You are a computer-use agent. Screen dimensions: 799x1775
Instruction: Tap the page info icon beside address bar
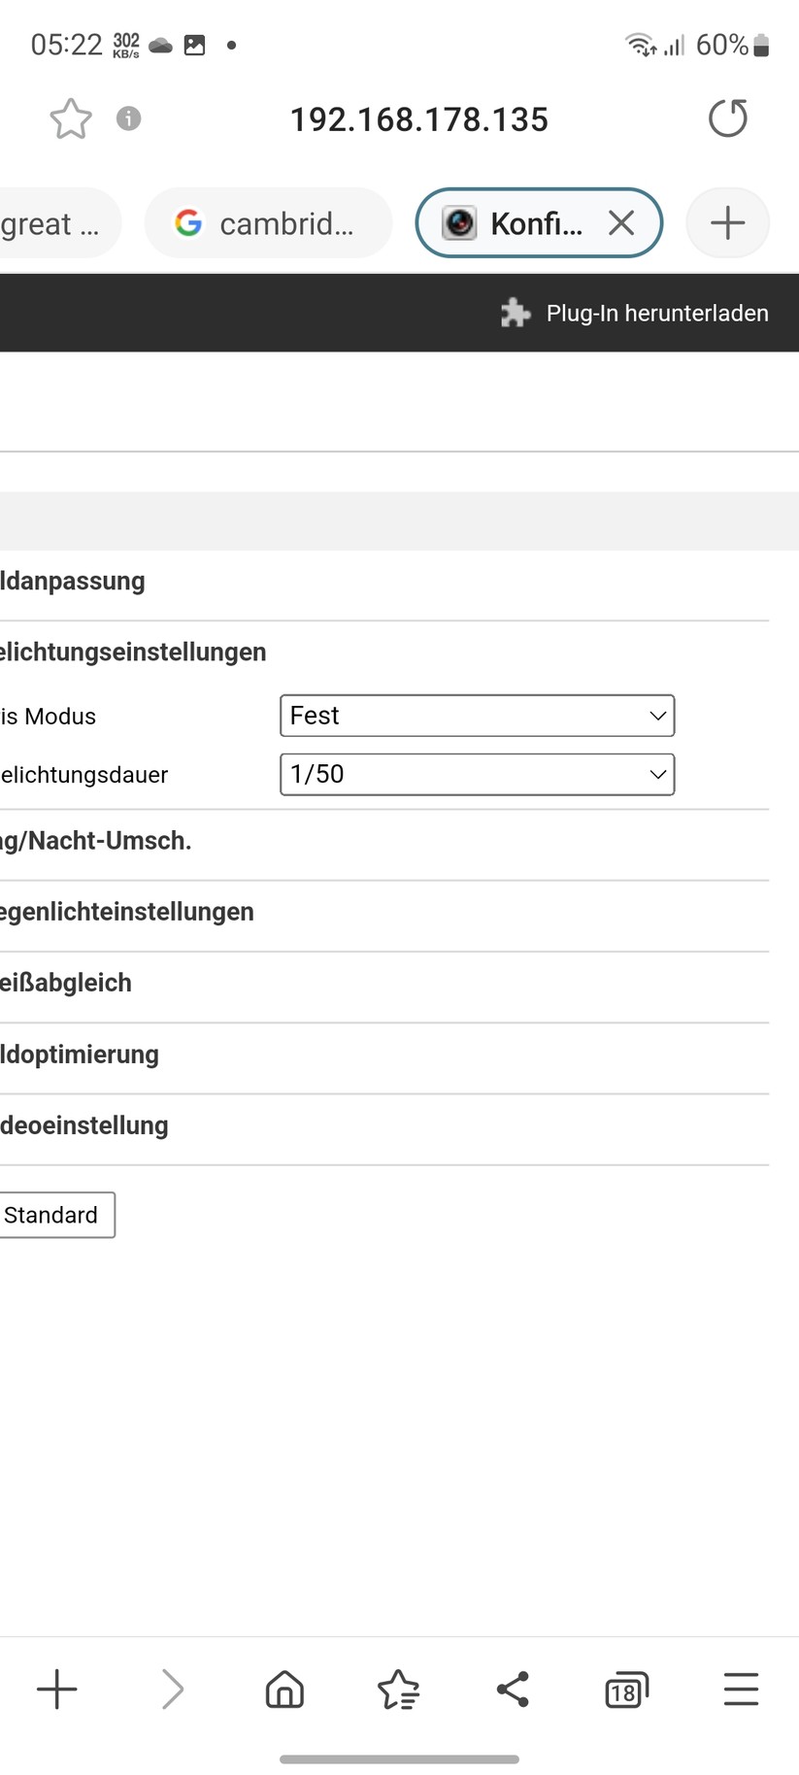[x=127, y=118]
